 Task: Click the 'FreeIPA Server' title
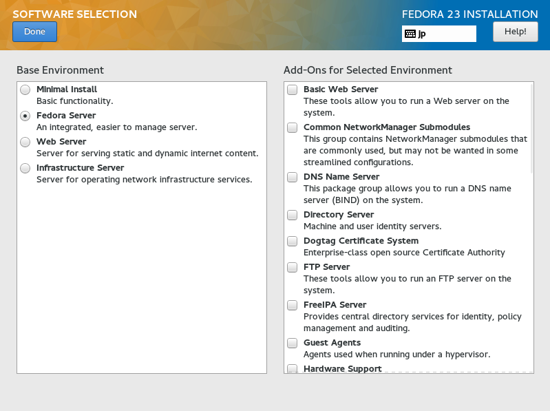tap(335, 305)
